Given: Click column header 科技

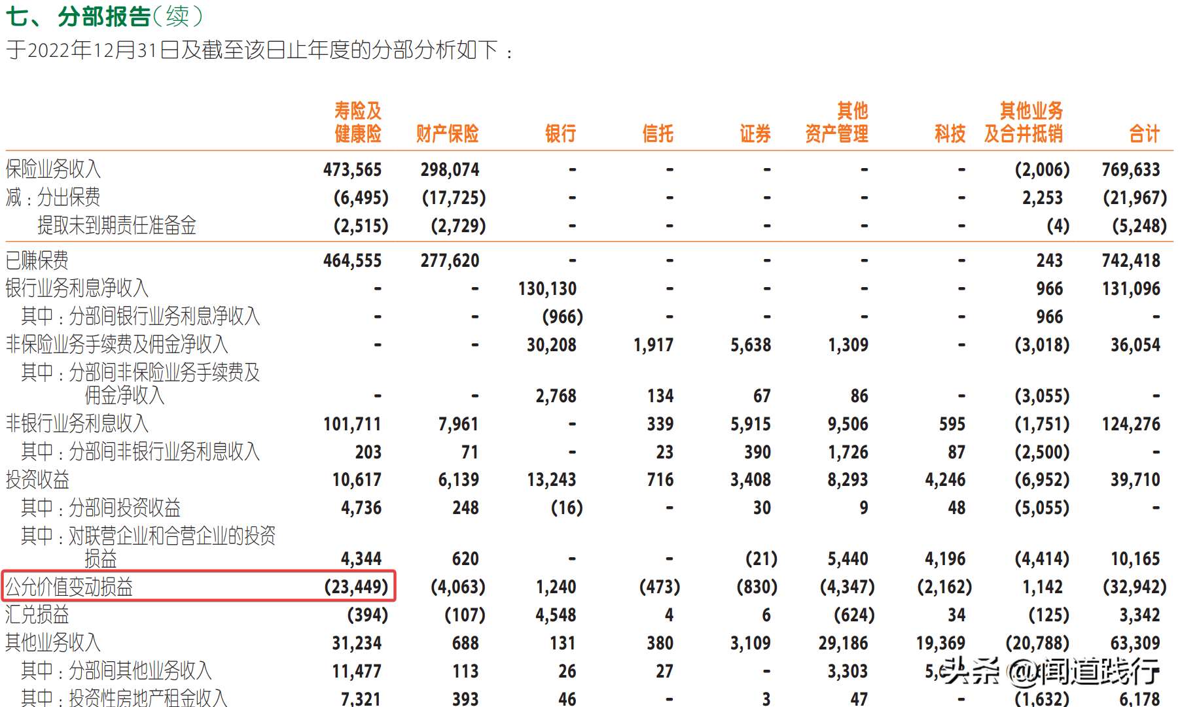Looking at the screenshot, I should (950, 133).
